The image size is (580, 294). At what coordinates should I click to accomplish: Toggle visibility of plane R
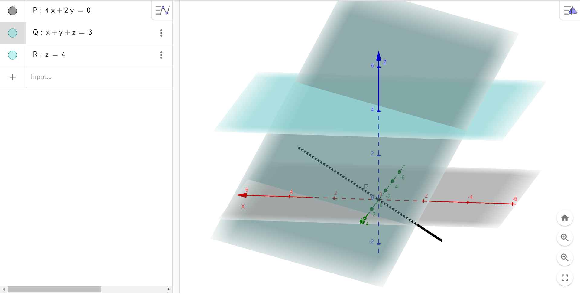(13, 55)
